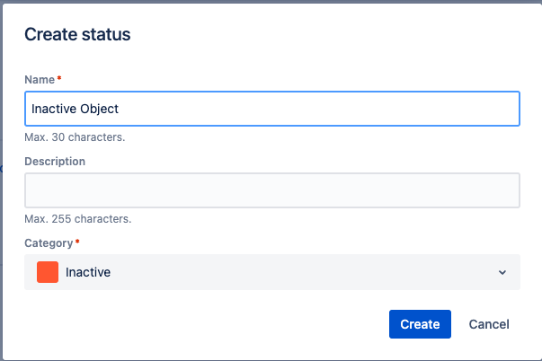Image resolution: width=542 pixels, height=361 pixels.
Task: Click the 'Inactive' text in Category selector
Action: coord(88,272)
